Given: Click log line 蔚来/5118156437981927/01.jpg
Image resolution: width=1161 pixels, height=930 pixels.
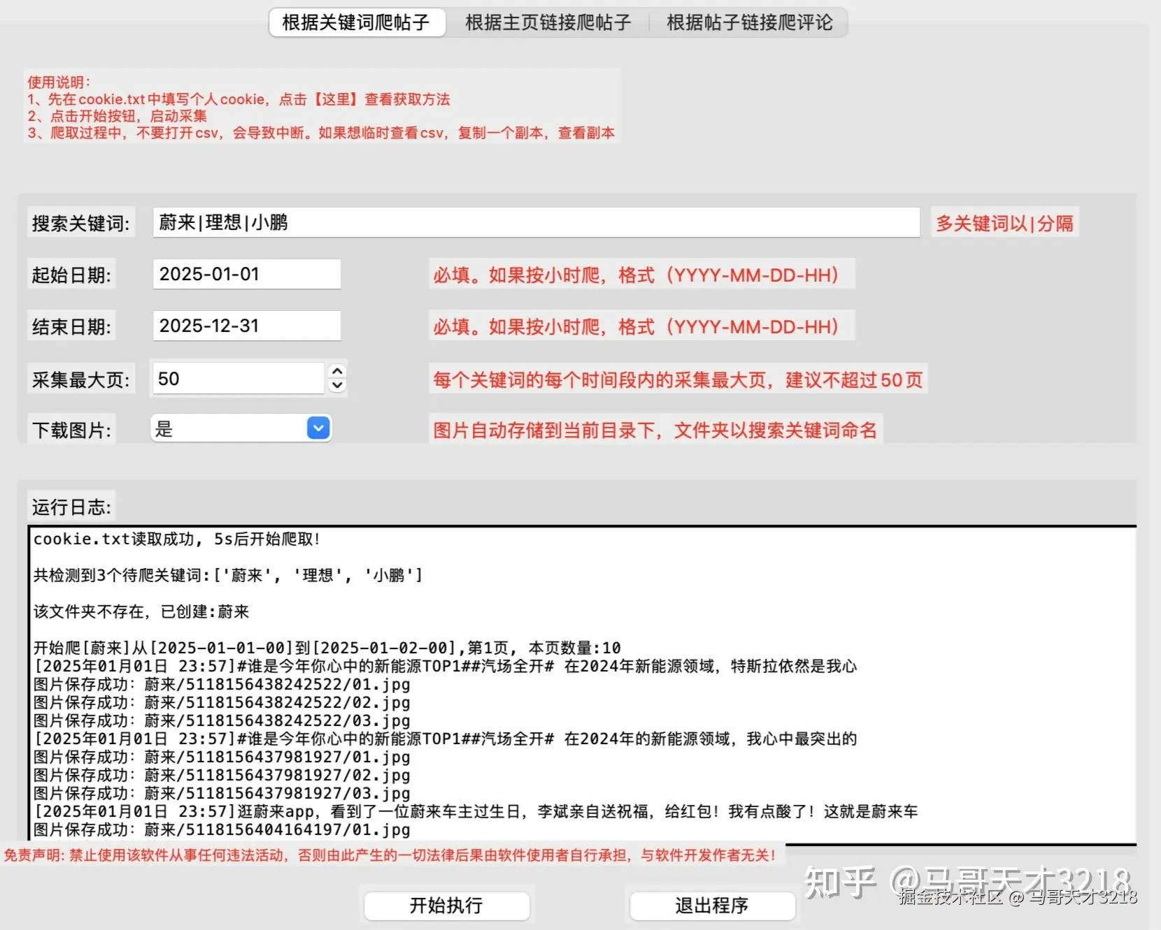Looking at the screenshot, I should [x=222, y=757].
